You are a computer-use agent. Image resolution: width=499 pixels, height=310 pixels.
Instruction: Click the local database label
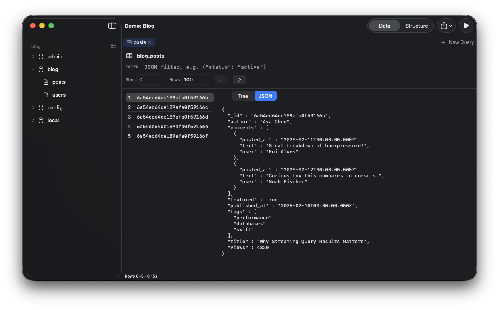click(53, 121)
